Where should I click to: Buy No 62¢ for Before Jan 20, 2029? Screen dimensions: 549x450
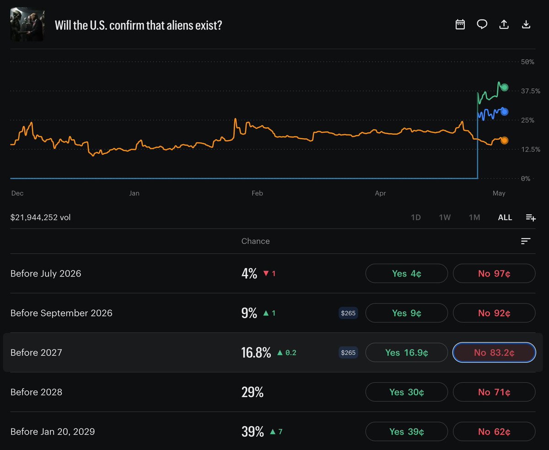[x=494, y=432]
